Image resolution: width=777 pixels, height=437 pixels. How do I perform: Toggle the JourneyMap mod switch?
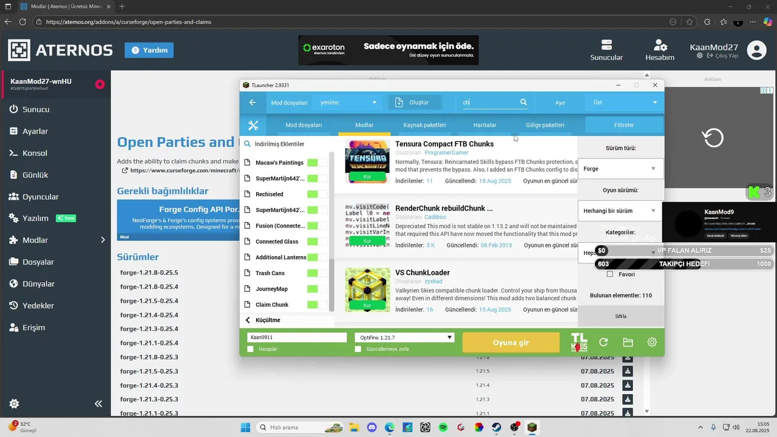pos(317,289)
